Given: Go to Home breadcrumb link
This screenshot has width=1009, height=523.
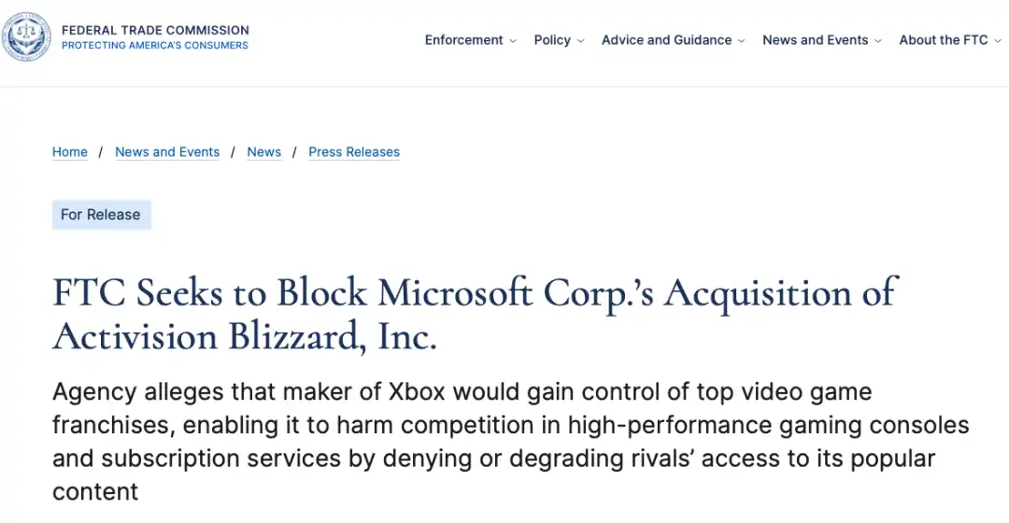Looking at the screenshot, I should (69, 152).
